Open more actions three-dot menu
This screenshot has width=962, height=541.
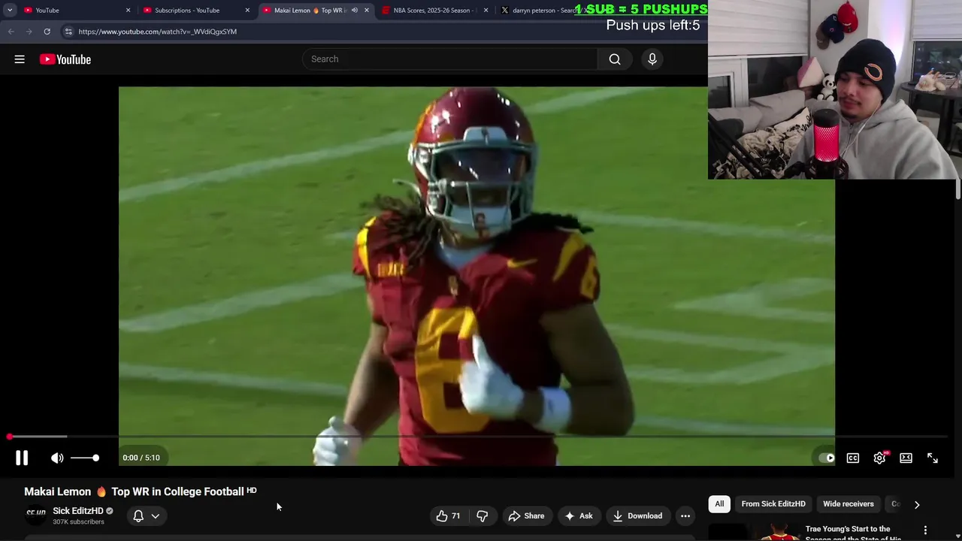[x=685, y=516]
